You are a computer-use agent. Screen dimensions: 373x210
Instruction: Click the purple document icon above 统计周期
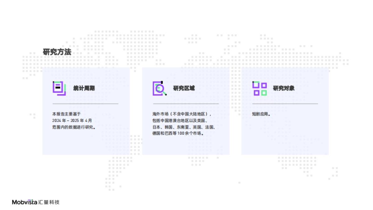pos(59,88)
